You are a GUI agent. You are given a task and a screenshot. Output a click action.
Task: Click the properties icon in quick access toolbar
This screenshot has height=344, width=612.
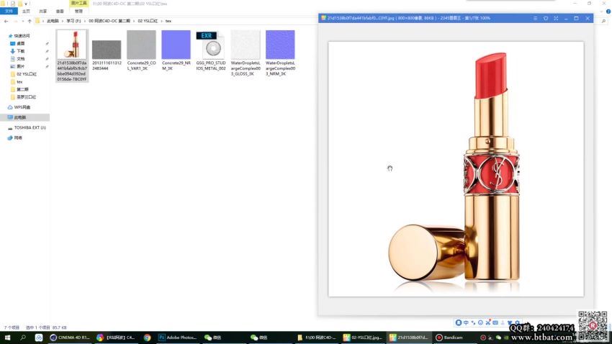coord(13,4)
